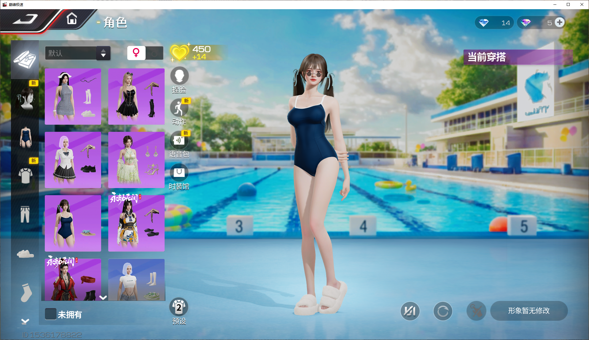
Task: Select gray knit dress outfit thumbnail
Action: (x=73, y=97)
